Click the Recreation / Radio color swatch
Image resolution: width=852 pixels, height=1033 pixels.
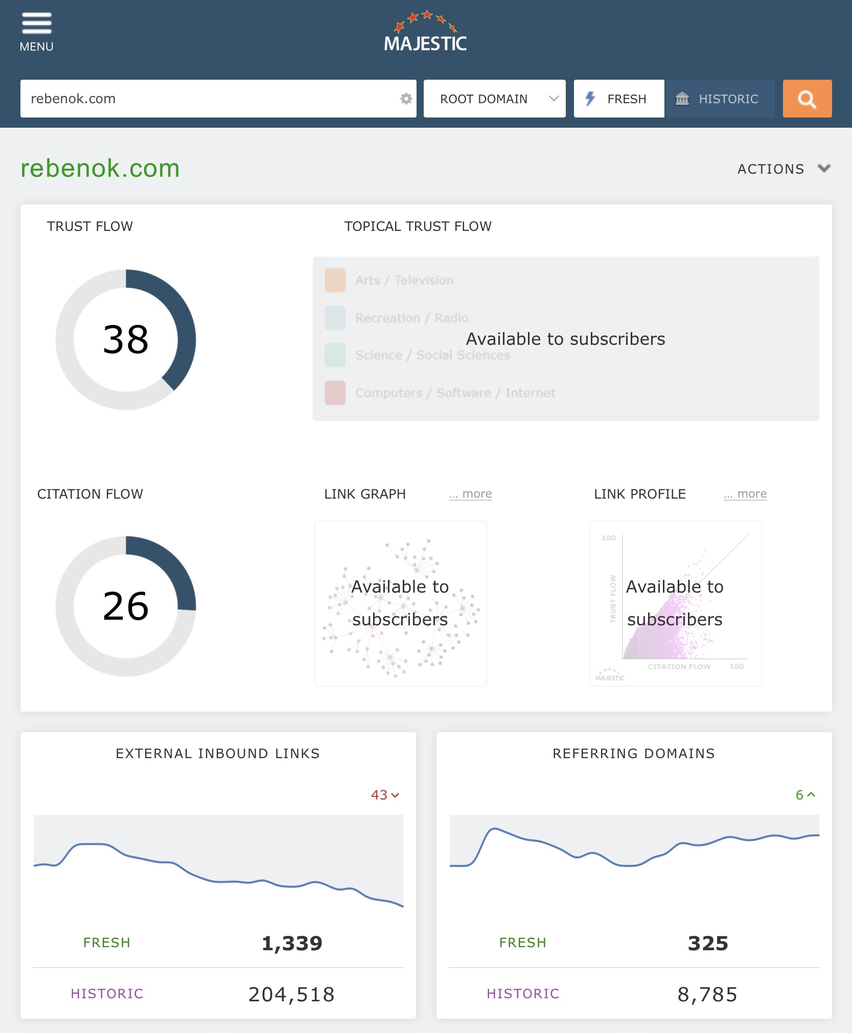coord(335,318)
